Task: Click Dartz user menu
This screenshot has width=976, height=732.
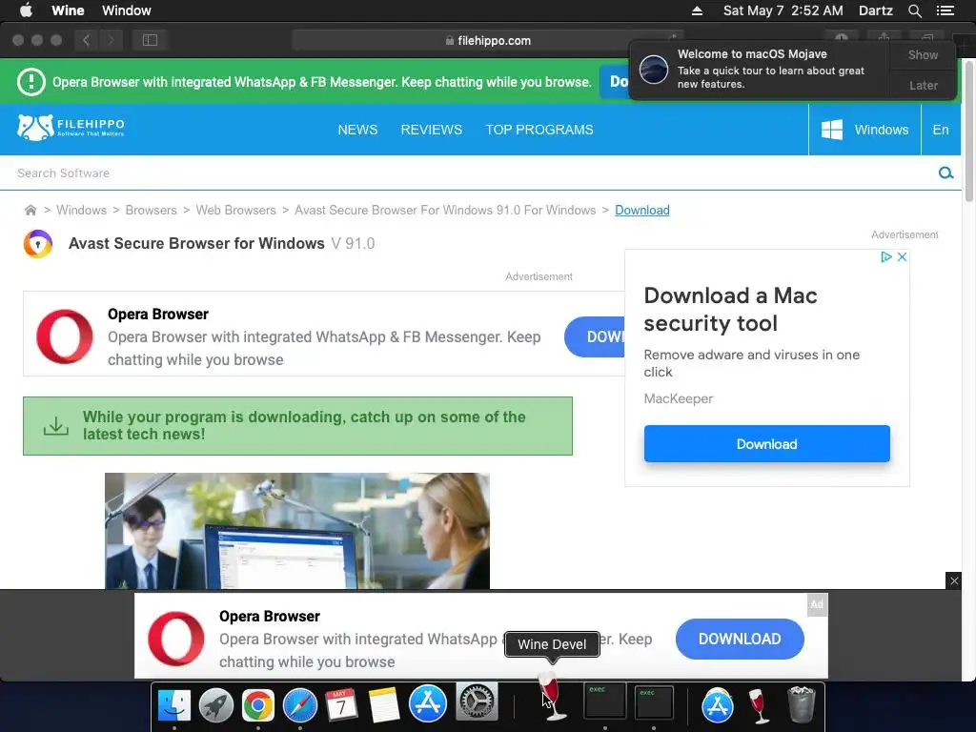Action: (x=876, y=10)
